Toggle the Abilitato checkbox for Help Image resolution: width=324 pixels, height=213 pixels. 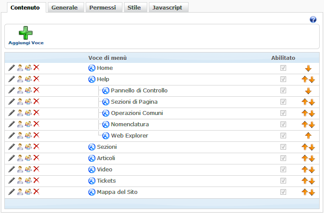tap(283, 79)
